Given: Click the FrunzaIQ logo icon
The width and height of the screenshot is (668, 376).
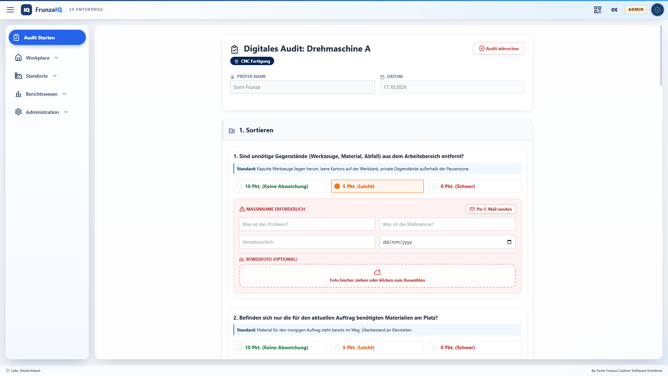Looking at the screenshot, I should tap(26, 10).
